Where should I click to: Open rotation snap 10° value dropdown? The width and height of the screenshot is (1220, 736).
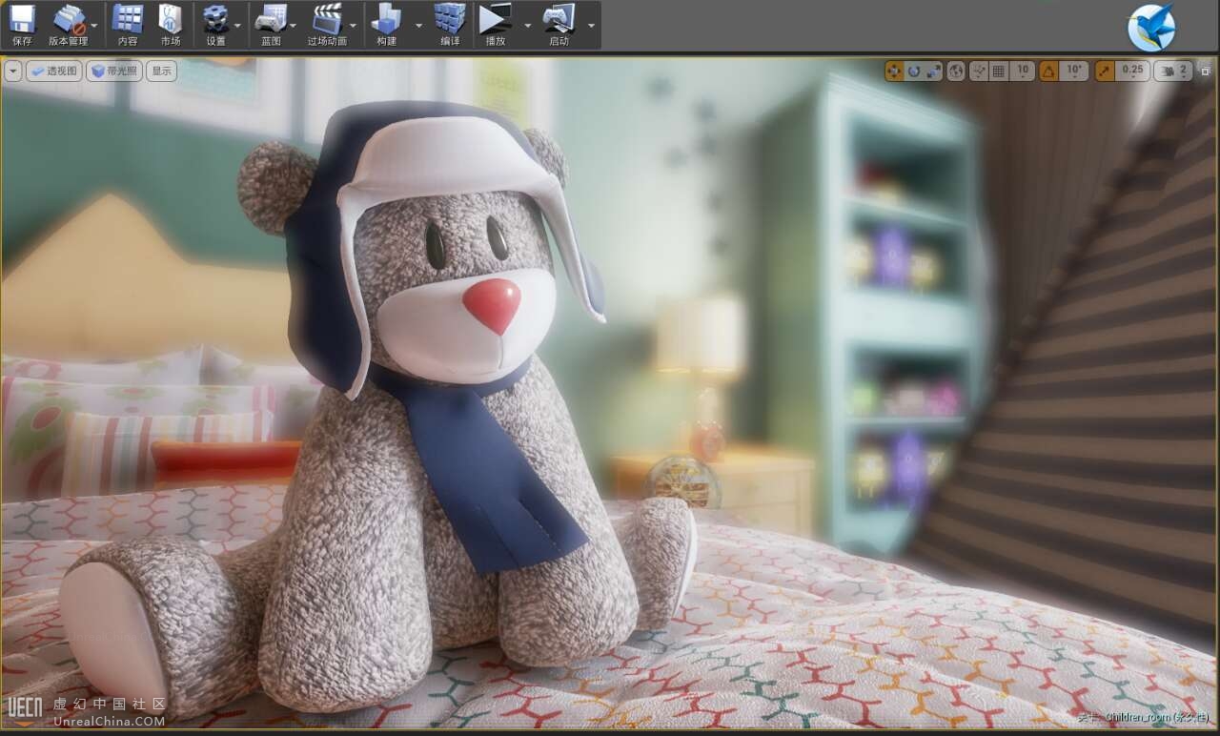(x=1074, y=71)
